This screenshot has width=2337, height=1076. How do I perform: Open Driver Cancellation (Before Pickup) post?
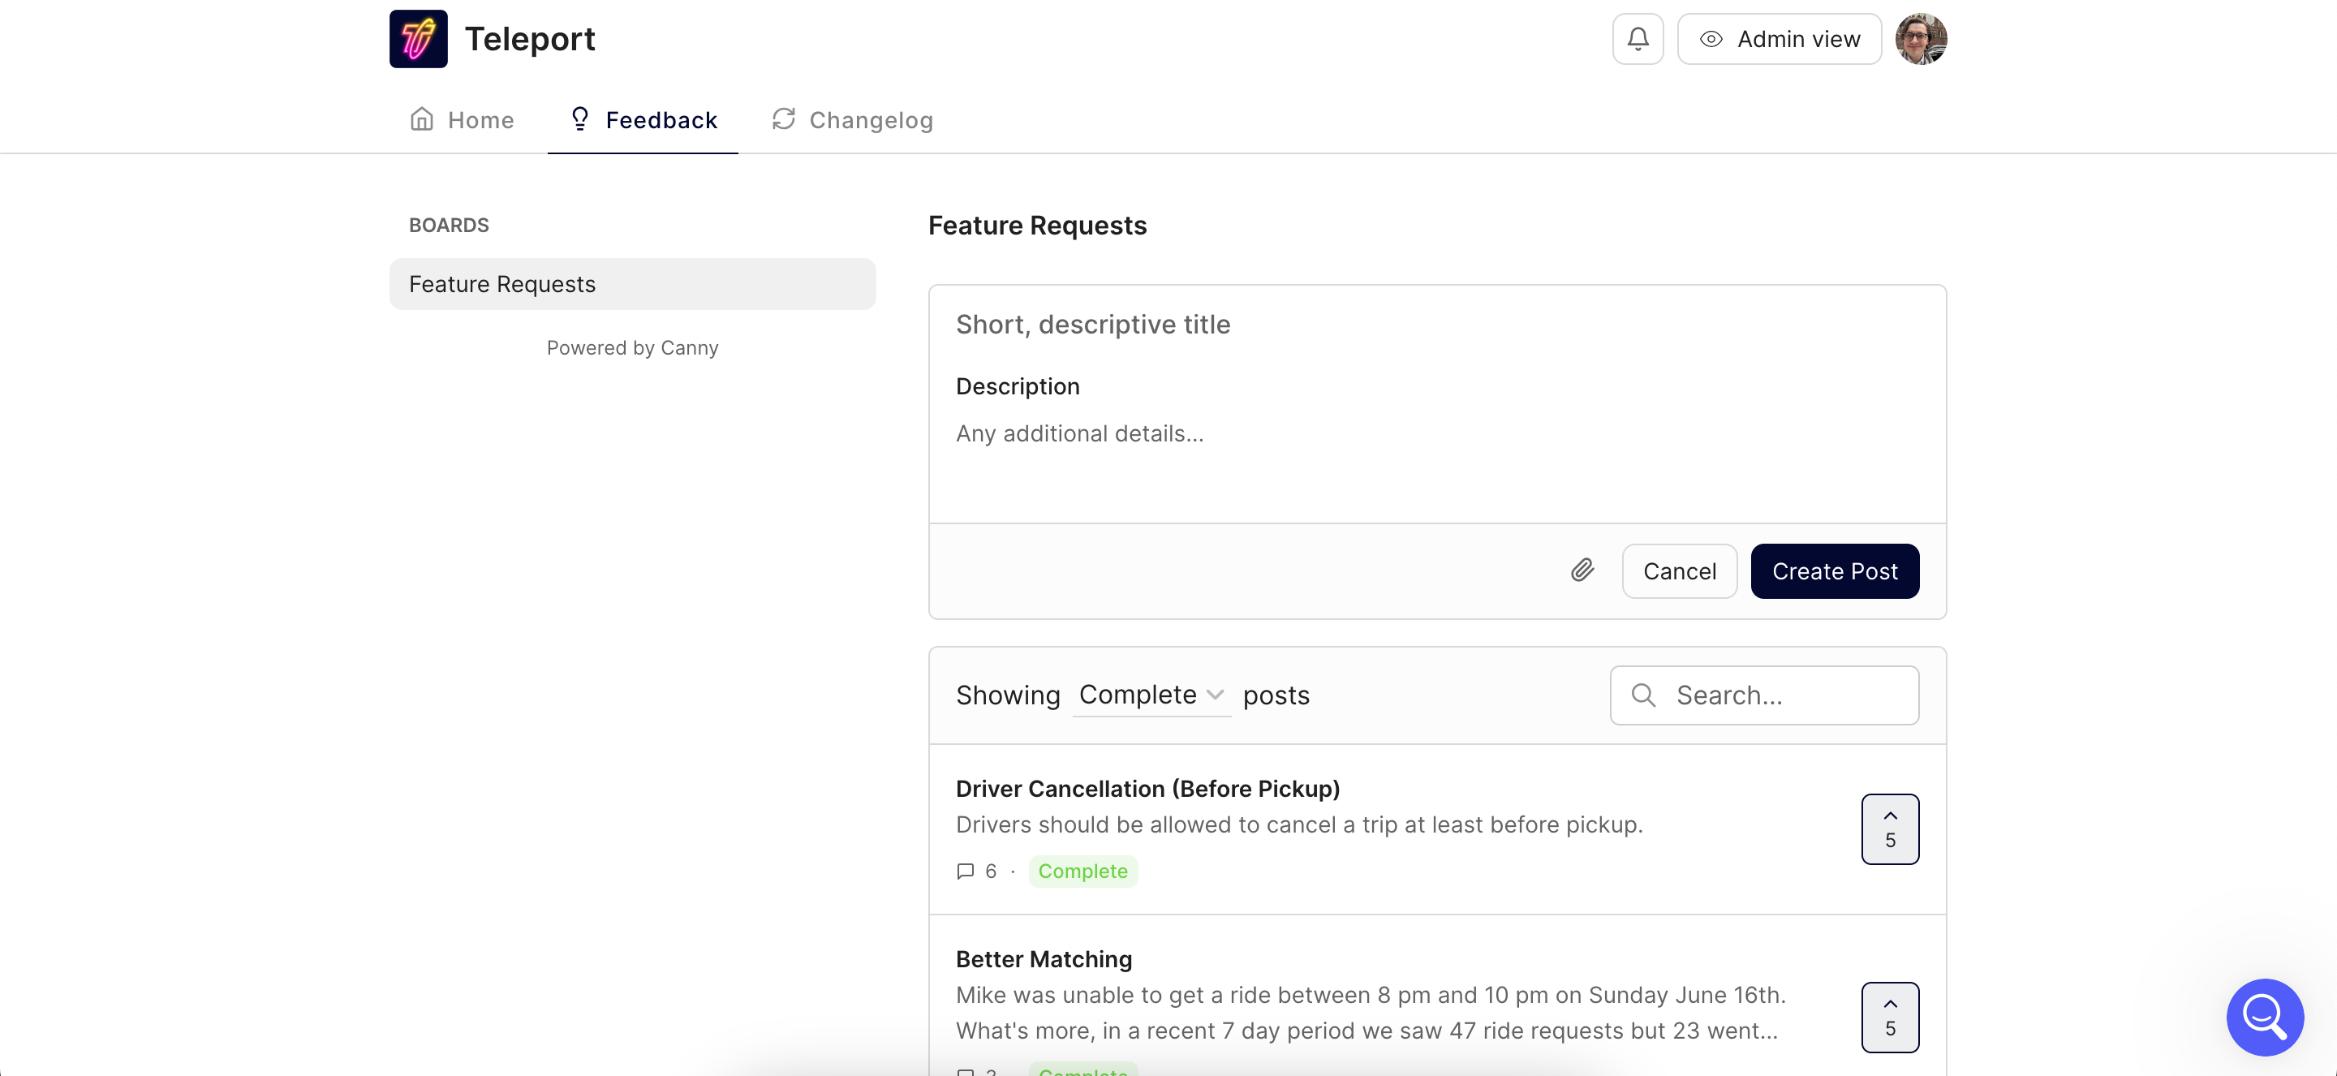point(1147,789)
